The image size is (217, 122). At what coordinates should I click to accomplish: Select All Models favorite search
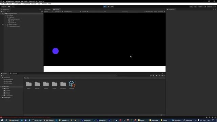coord(8,81)
